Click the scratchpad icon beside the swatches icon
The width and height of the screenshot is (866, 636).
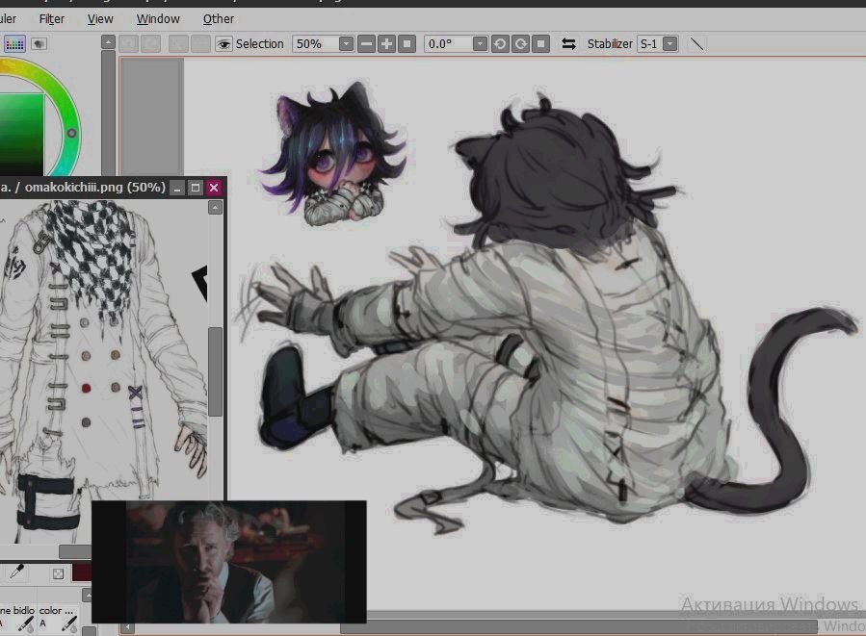(39, 44)
